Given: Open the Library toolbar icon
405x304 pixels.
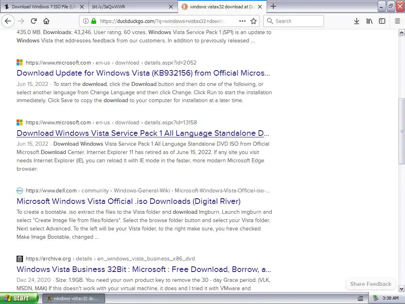Looking at the screenshot, I should [x=369, y=21].
